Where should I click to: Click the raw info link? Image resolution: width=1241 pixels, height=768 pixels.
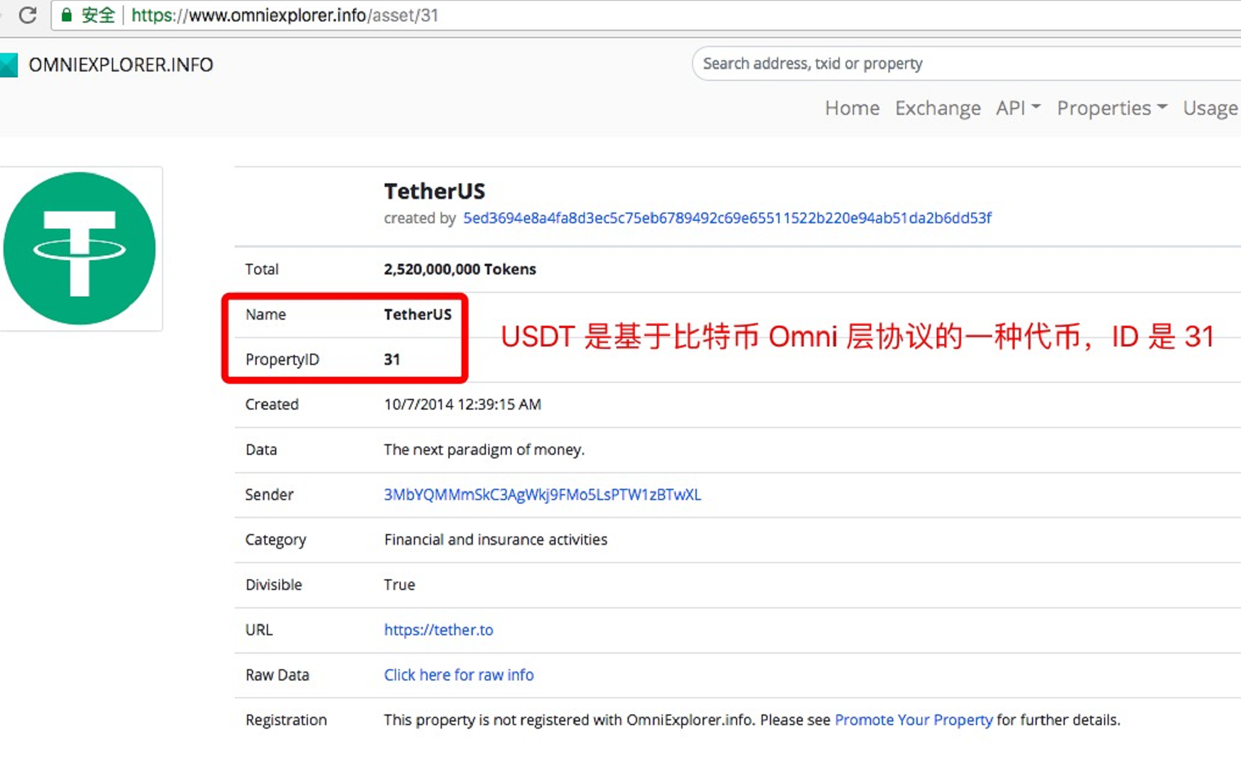click(459, 674)
